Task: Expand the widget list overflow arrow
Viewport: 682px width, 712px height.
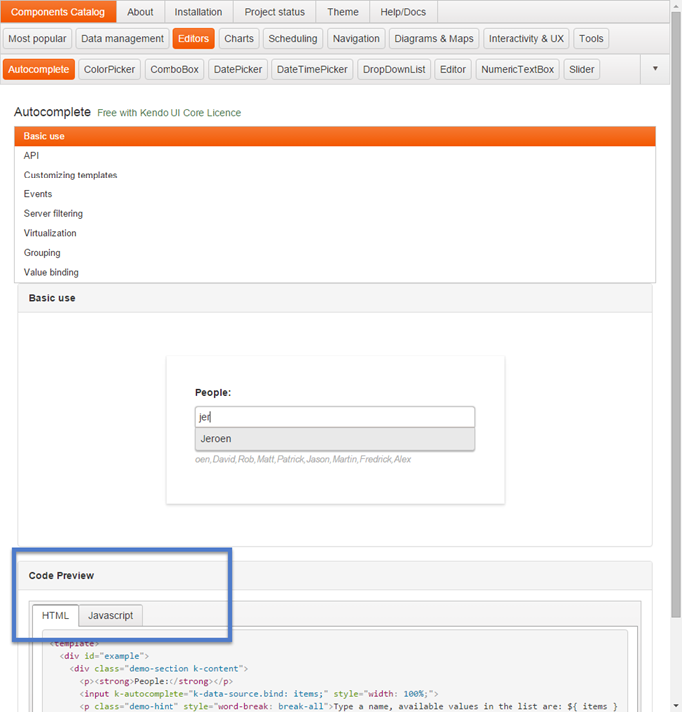Action: click(x=654, y=69)
